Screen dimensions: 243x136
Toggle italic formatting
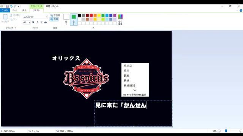coord(37,22)
